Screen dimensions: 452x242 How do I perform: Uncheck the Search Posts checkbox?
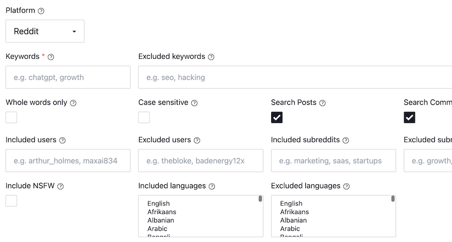tap(277, 117)
